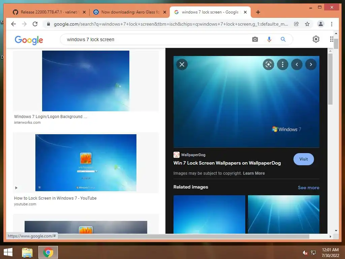Image resolution: width=345 pixels, height=259 pixels.
Task: Submit search with magnifier icon
Action: click(x=283, y=39)
